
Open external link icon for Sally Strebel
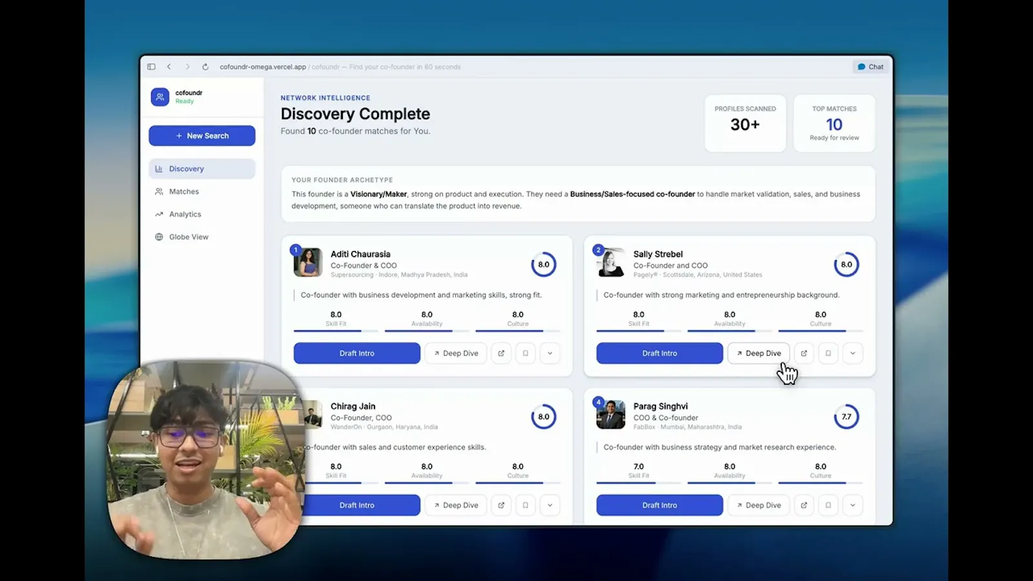click(x=804, y=353)
